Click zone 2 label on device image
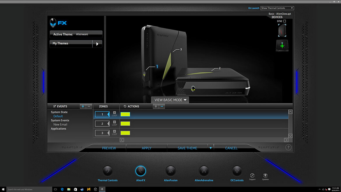Screen dimensions: 341x192 [x=220, y=68]
